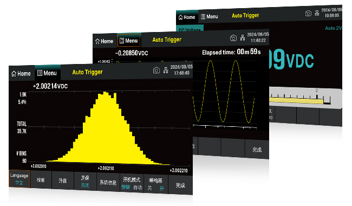Select the DC Voltage tab

190,29
